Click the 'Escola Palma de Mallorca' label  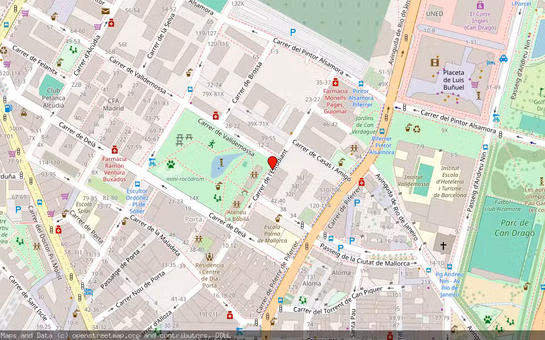tap(272, 233)
